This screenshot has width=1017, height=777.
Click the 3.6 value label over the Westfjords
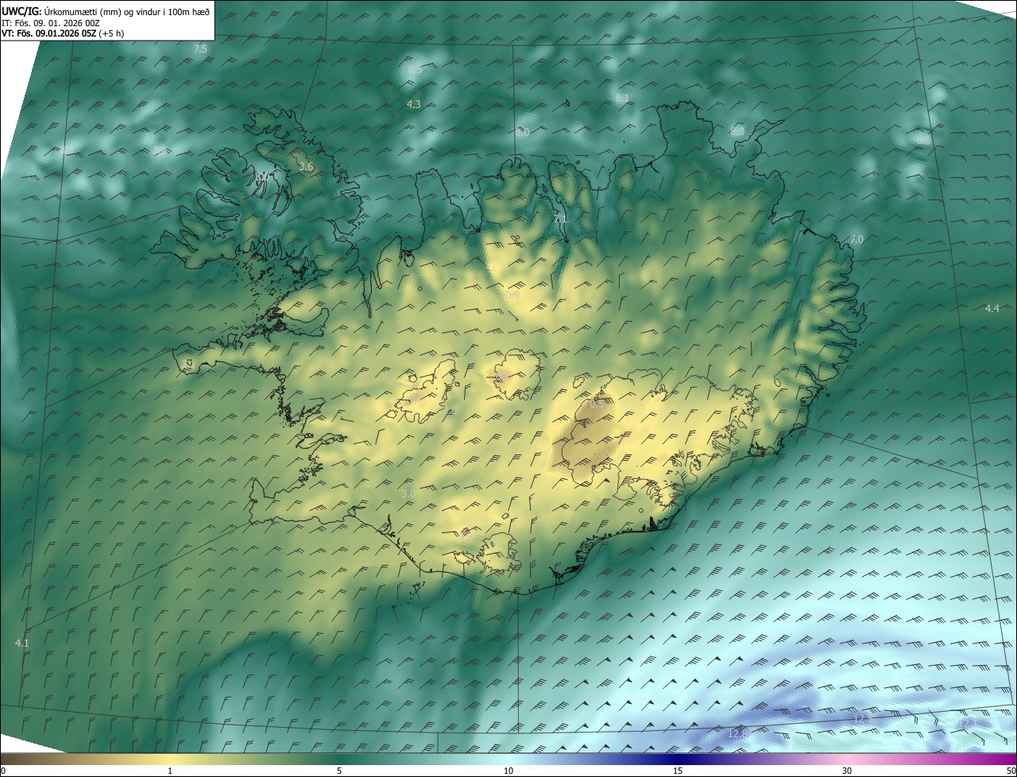tap(306, 167)
